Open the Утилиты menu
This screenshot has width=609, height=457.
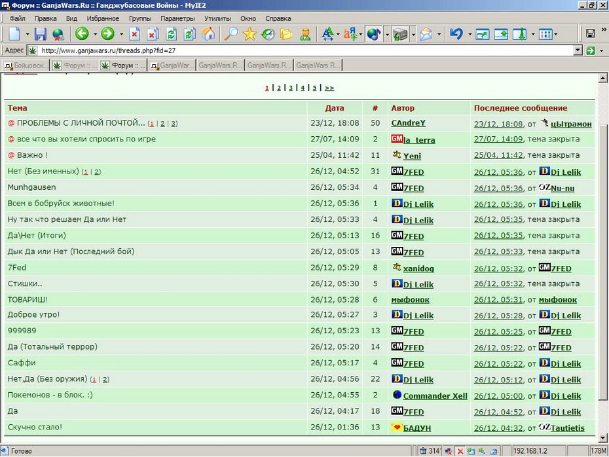(x=217, y=18)
